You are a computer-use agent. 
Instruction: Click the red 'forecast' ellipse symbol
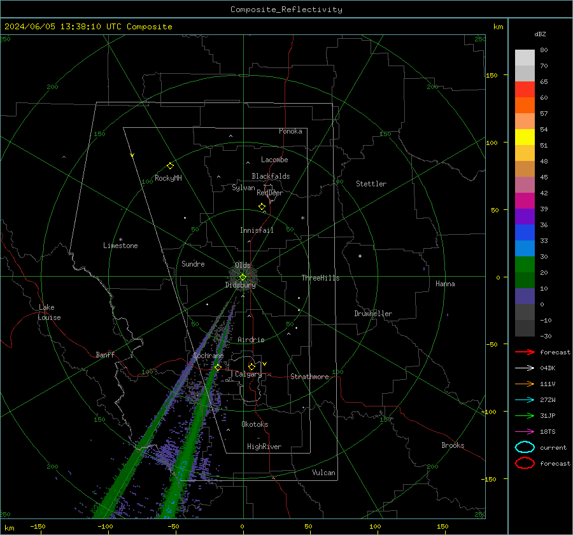[x=525, y=463]
